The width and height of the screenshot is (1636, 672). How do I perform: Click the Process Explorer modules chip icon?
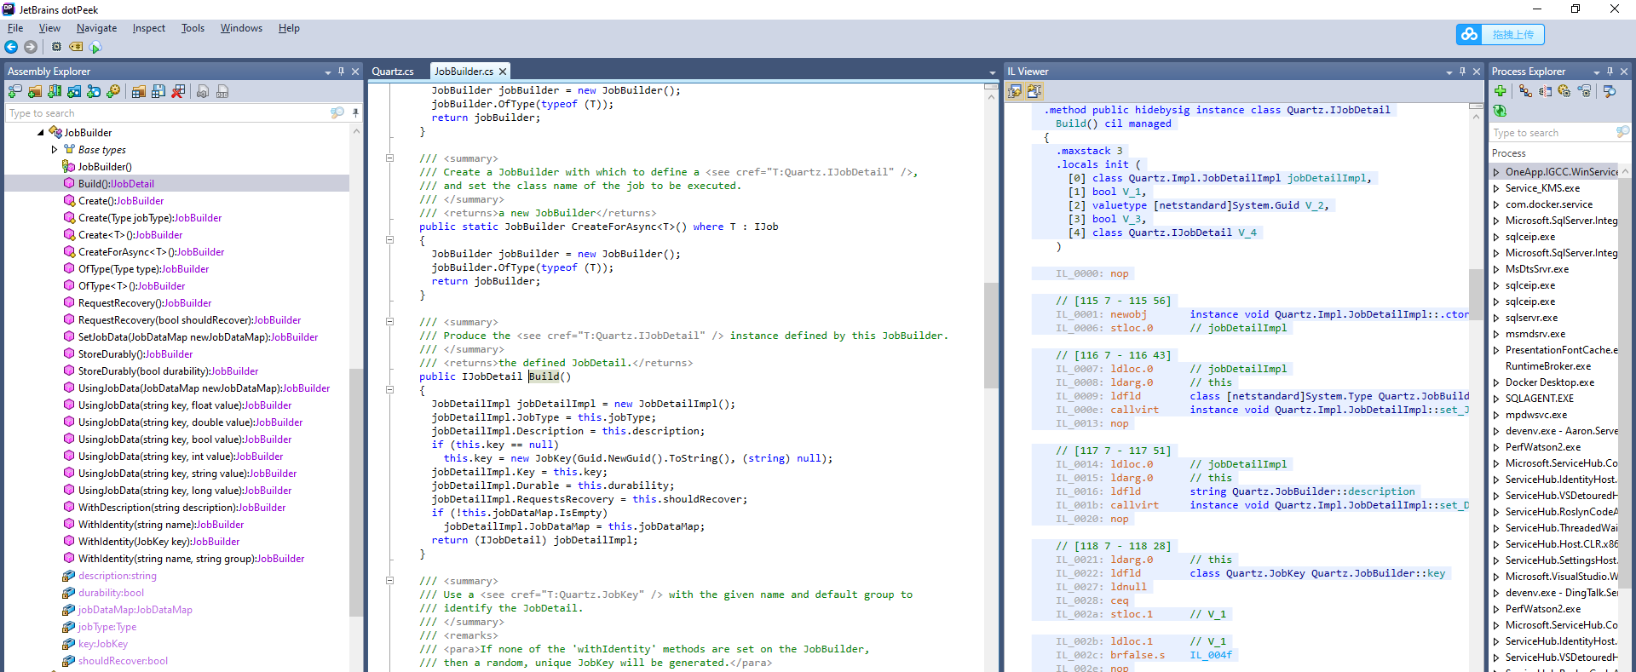coord(1545,91)
